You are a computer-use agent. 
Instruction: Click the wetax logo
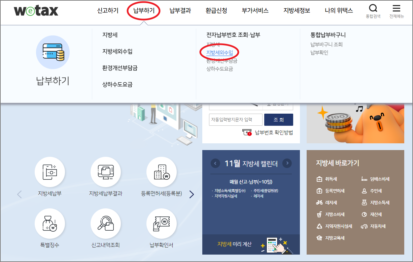36,10
